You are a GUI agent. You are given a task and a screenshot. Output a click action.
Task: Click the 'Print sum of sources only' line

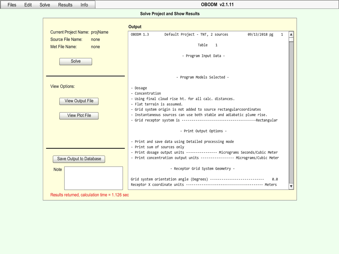pyautogui.click(x=159, y=147)
